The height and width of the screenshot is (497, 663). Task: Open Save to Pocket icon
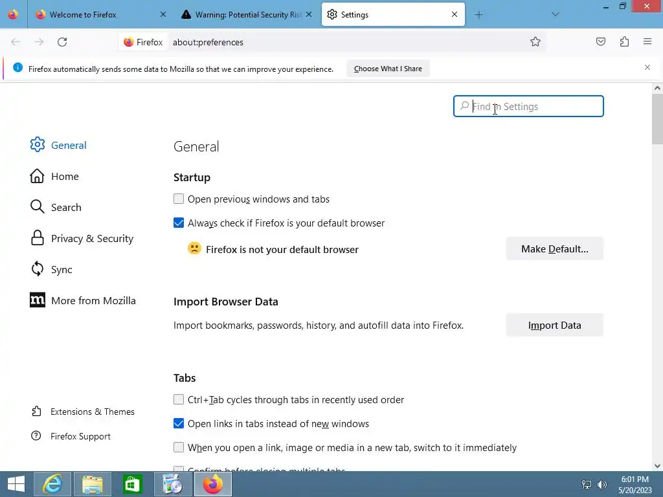coord(600,41)
